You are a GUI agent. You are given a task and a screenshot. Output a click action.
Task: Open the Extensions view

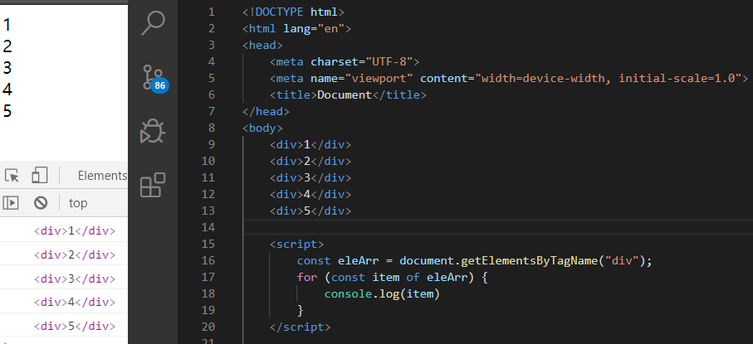tap(154, 185)
